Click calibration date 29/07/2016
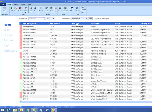Viewport: 152px width, 112px height. point(144,99)
